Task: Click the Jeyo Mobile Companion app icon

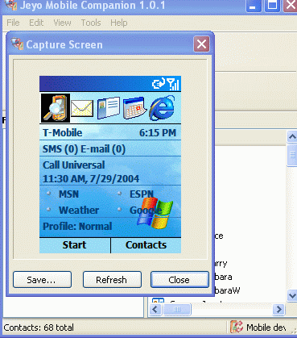Action: (11, 5)
